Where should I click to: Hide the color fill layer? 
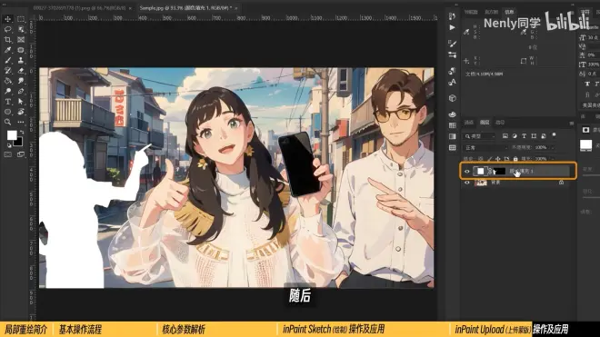click(467, 172)
